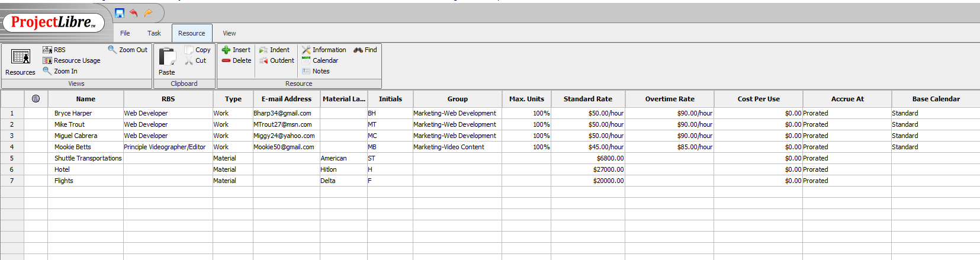Click the Find binoculars button

tap(365, 50)
